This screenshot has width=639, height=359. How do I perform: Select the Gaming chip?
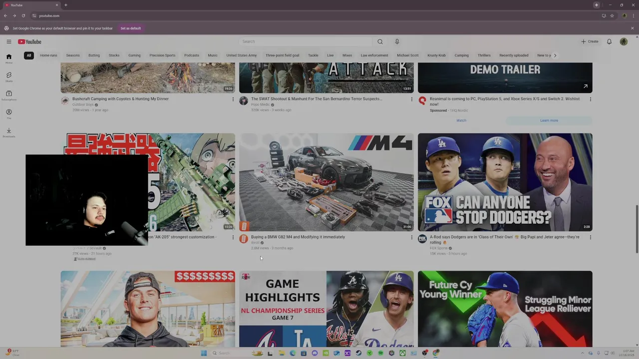(134, 55)
